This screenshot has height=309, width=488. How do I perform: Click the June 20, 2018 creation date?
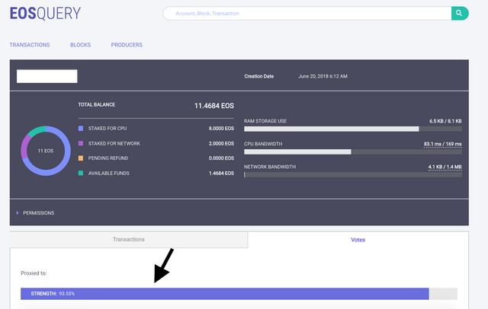[323, 76]
